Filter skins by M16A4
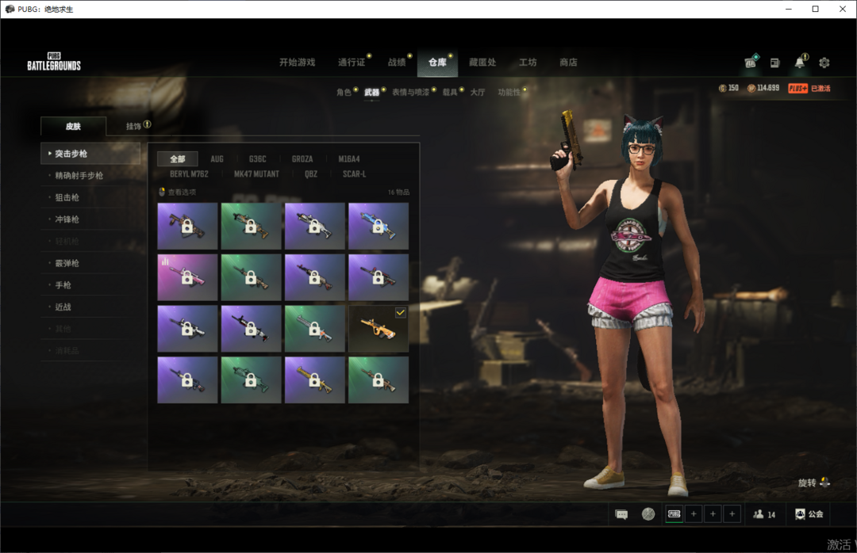The image size is (857, 553). click(x=348, y=159)
